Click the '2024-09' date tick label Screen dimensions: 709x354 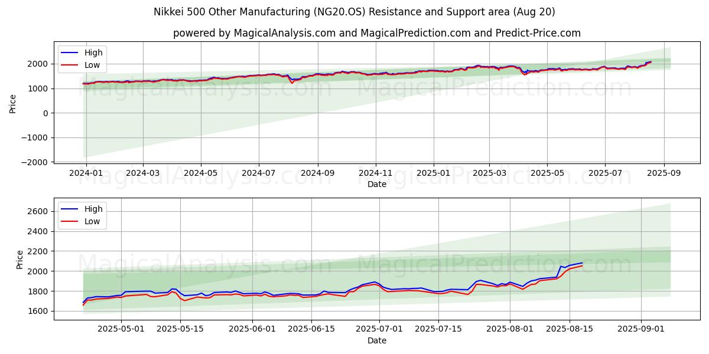click(318, 173)
